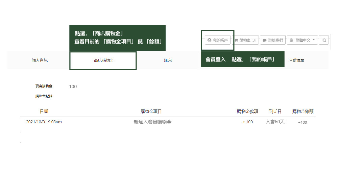This screenshot has height=174, width=338.
Task: Click the 現有購物金 label
Action: point(44,86)
